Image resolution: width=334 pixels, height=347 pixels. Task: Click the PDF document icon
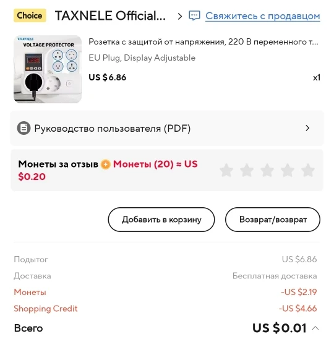[x=24, y=128]
